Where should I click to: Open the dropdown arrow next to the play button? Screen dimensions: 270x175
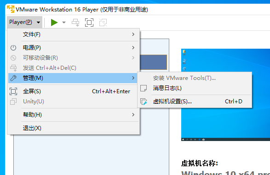[x=64, y=23]
